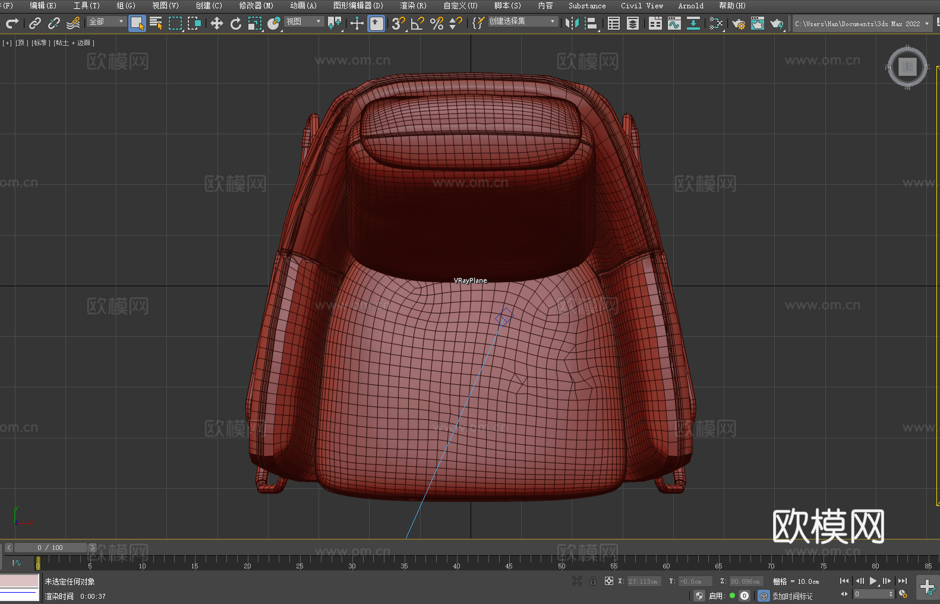
Task: Toggle the 3D Snaps button
Action: (x=399, y=23)
